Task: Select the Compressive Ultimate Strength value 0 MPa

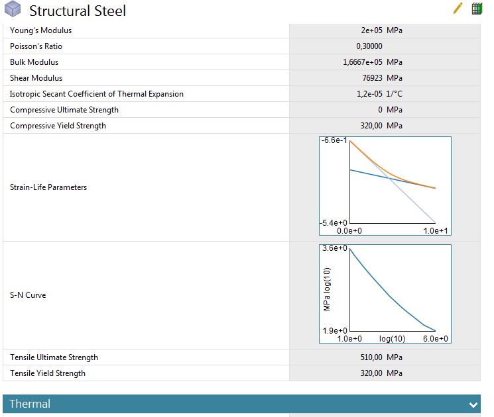Action: tap(390, 110)
